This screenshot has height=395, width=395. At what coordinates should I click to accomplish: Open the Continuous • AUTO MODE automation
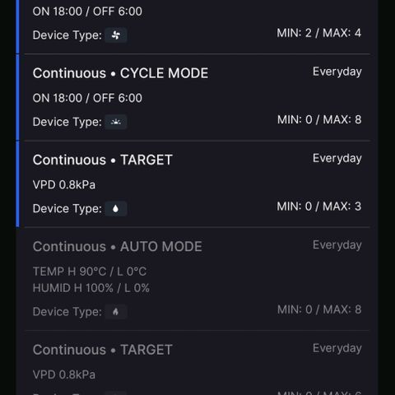197,279
